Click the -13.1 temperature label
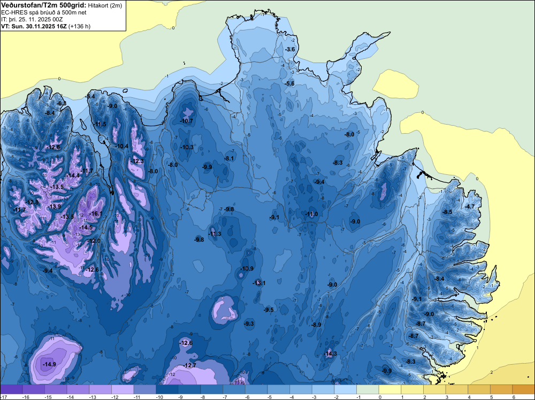The height and width of the screenshot is (400, 535). coord(259,283)
